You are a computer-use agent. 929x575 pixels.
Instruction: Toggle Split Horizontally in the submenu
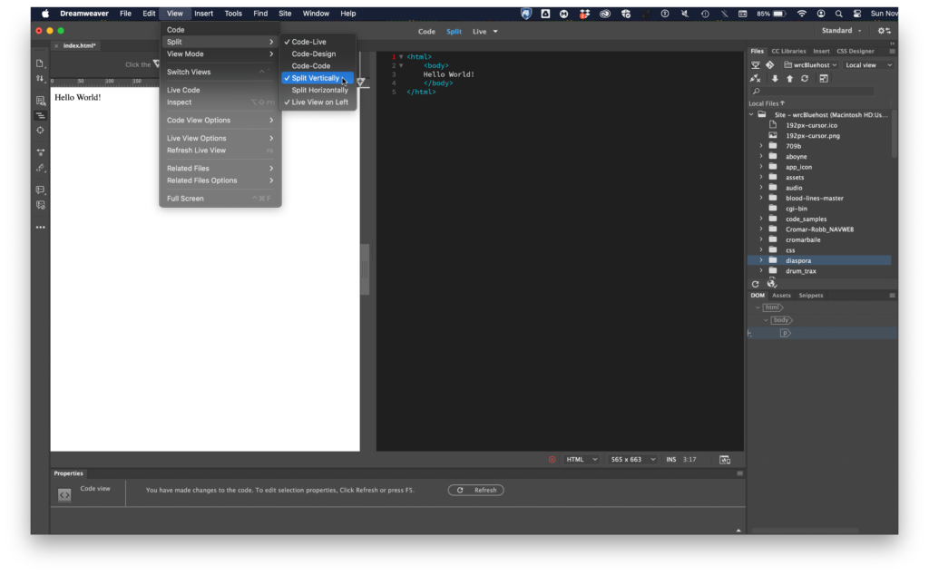pyautogui.click(x=319, y=90)
